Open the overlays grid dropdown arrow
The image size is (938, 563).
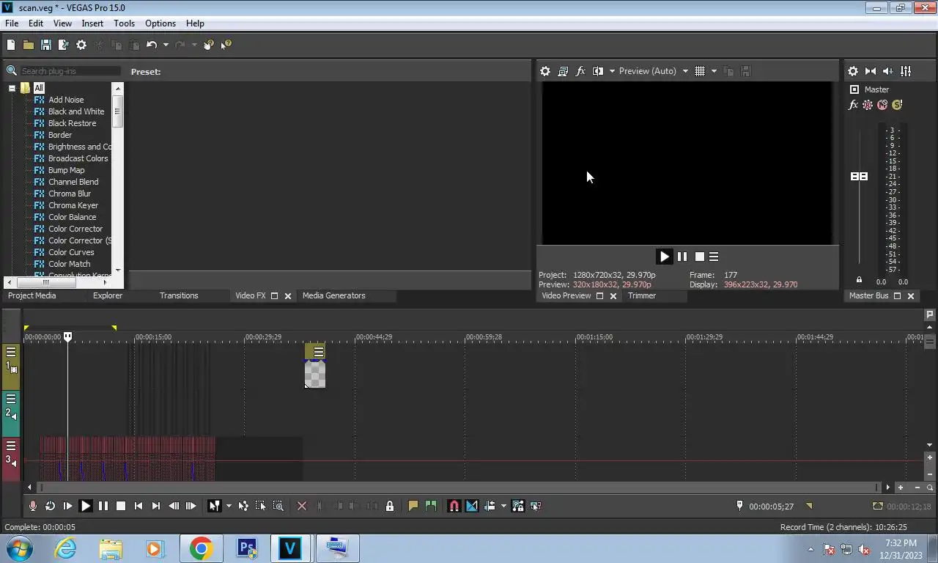[714, 71]
